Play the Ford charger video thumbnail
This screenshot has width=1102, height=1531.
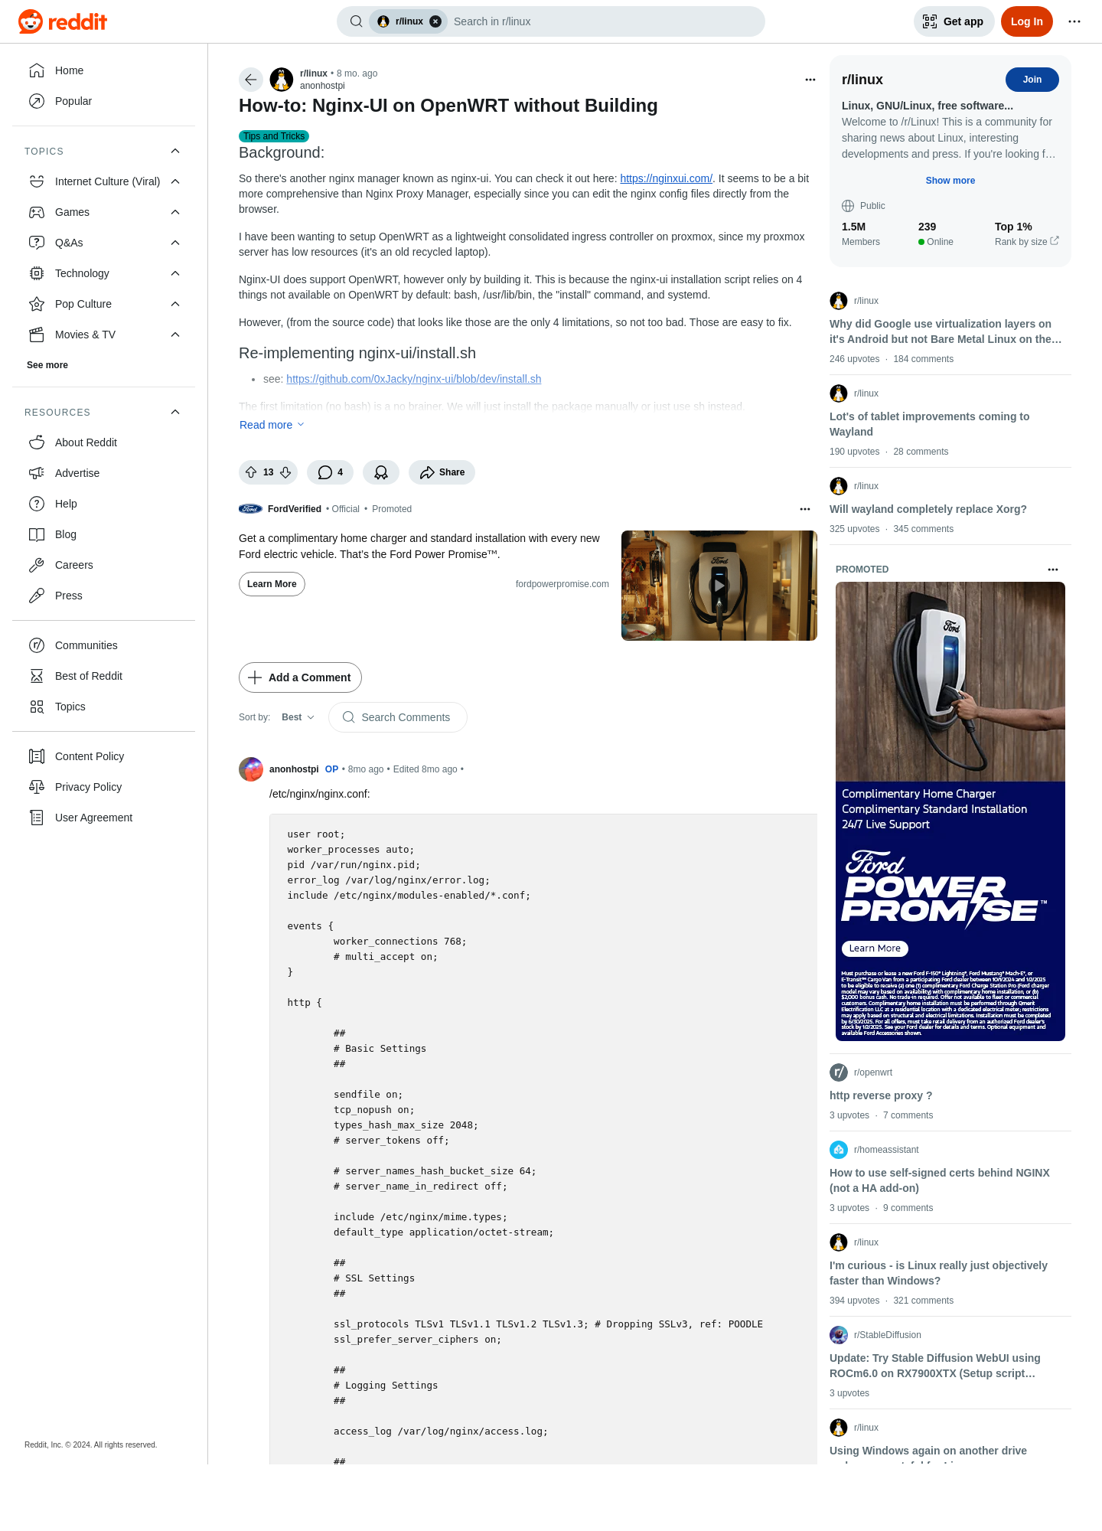(719, 586)
